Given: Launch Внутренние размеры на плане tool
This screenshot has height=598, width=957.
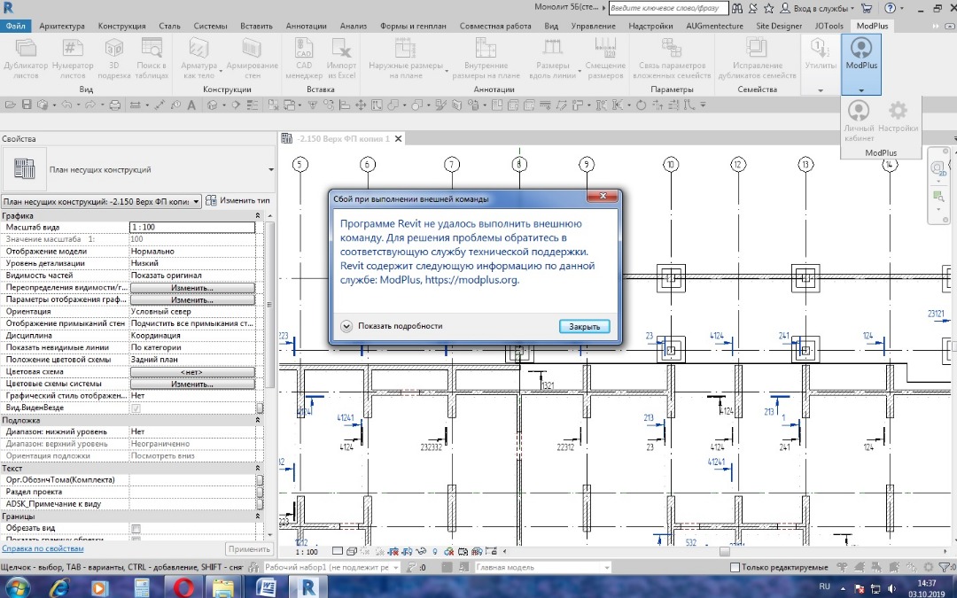Looking at the screenshot, I should 486,58.
